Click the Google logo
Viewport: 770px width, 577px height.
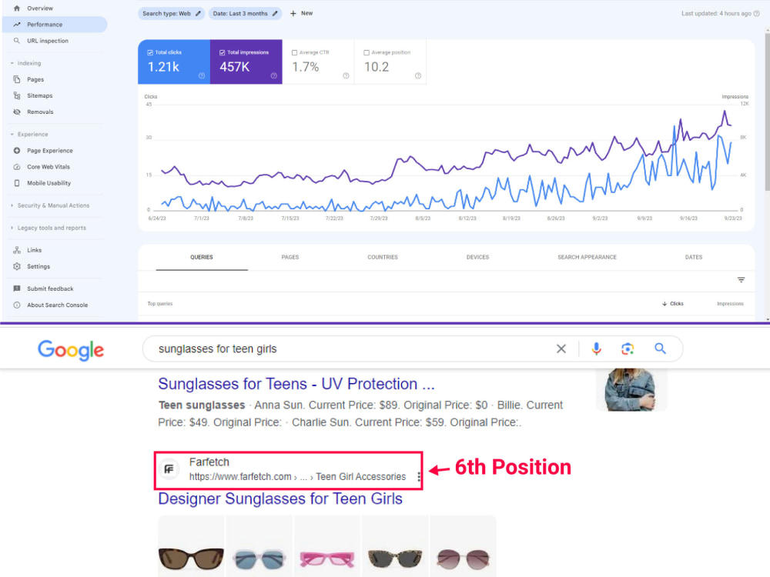coord(71,350)
